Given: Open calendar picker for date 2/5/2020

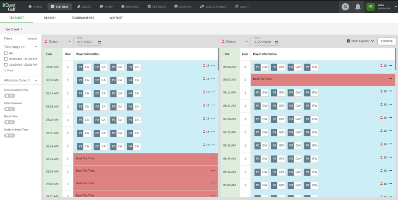Looking at the screenshot, I should point(99,43).
